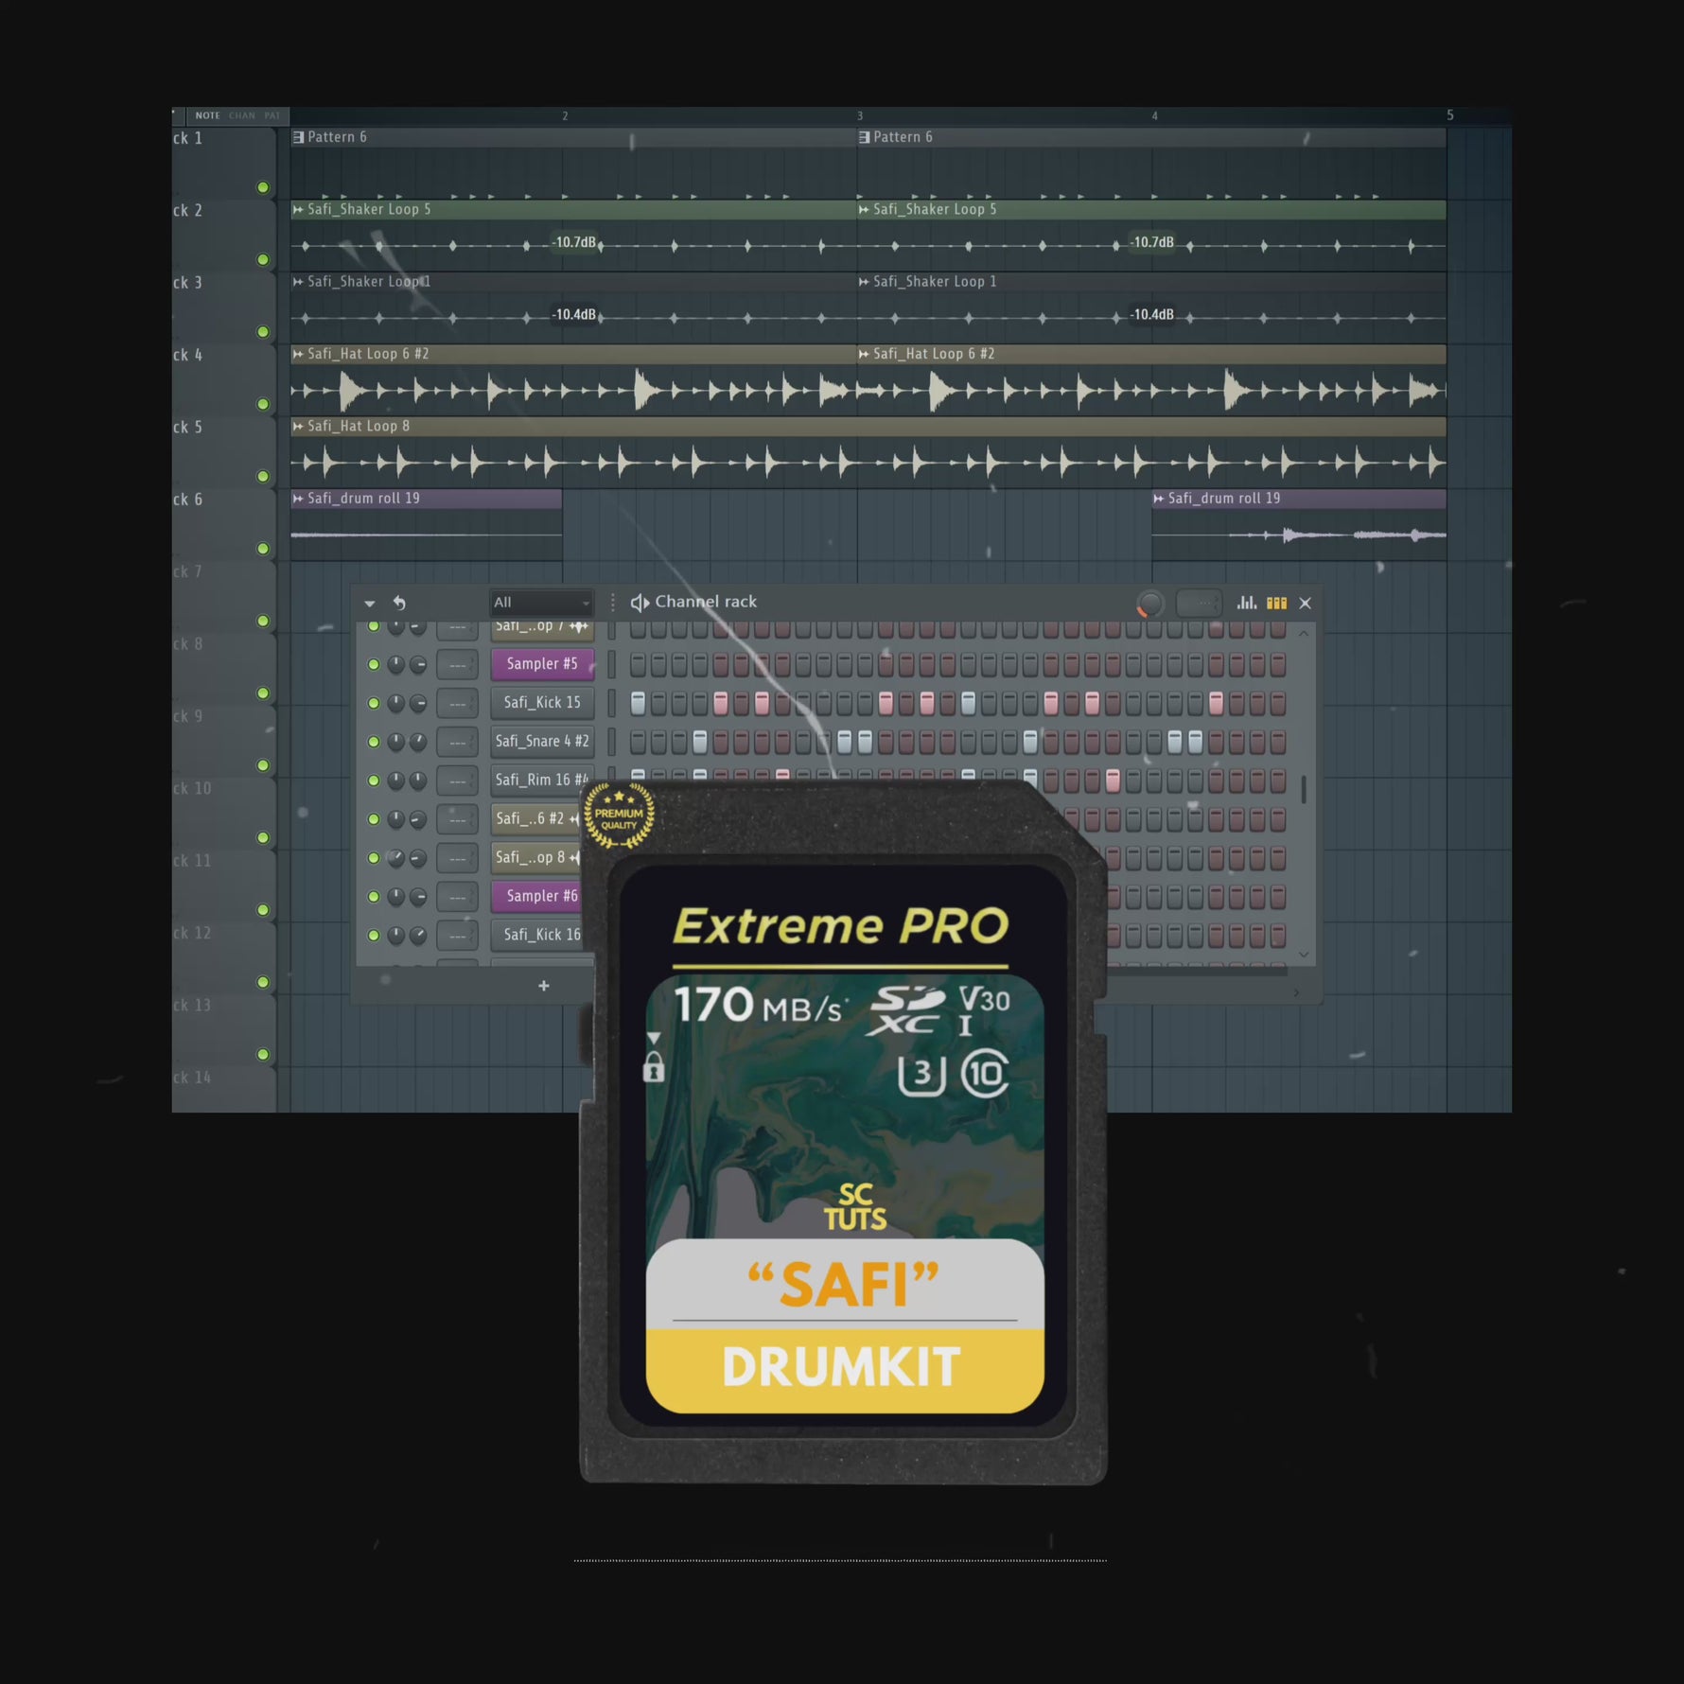
Task: Turn the swing knob in Channel rack header
Action: tap(1150, 602)
